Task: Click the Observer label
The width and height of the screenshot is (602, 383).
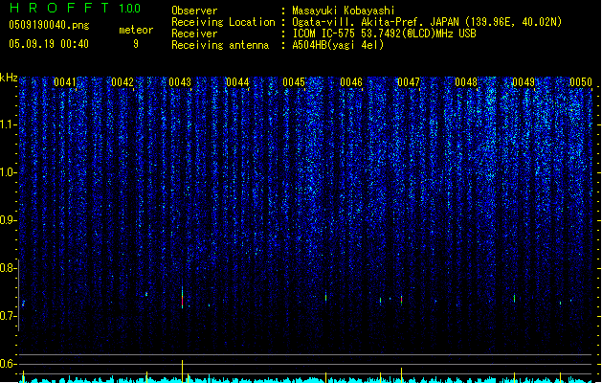Action: 194,11
